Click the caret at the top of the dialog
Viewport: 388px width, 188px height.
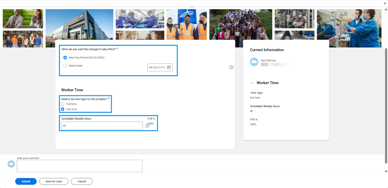(x=192, y=6)
